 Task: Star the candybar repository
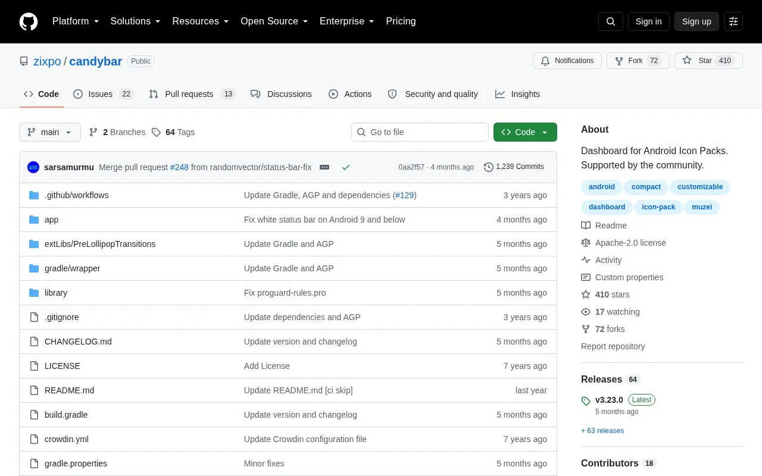(708, 61)
